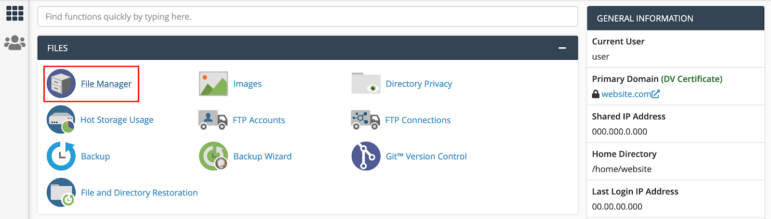The height and width of the screenshot is (219, 771).
Task: Open the FTP Accounts truck icon
Action: tap(213, 120)
